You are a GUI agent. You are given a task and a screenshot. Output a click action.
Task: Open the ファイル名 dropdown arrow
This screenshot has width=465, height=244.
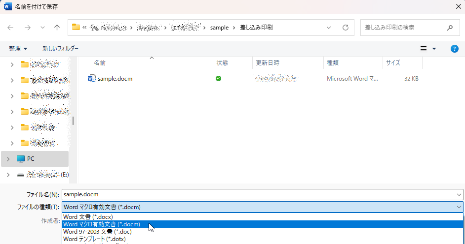click(459, 195)
